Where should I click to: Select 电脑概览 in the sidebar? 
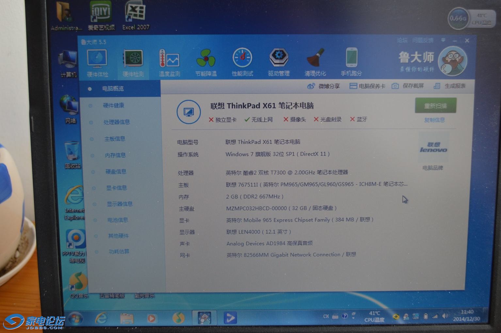[x=120, y=88]
